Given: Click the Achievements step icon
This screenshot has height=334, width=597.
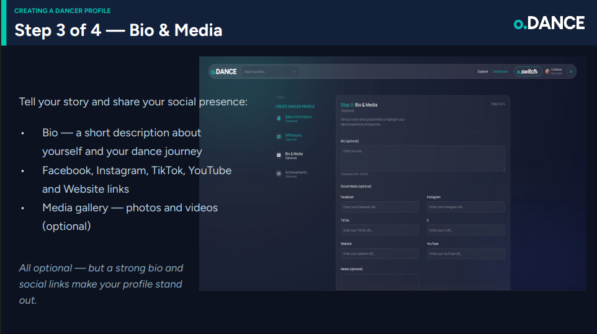Looking at the screenshot, I should (x=279, y=174).
